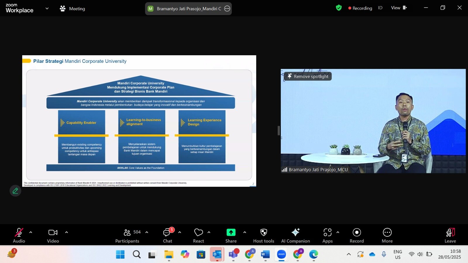Click the side-by-side divider handle

point(279,130)
